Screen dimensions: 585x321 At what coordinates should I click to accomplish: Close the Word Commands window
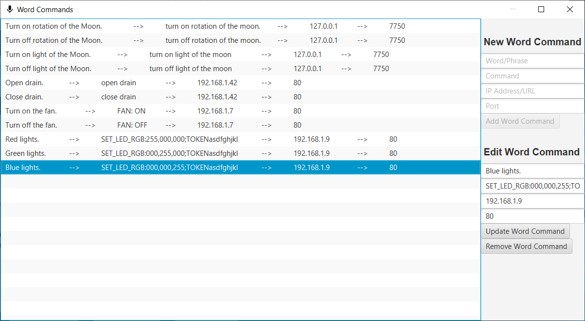click(569, 9)
